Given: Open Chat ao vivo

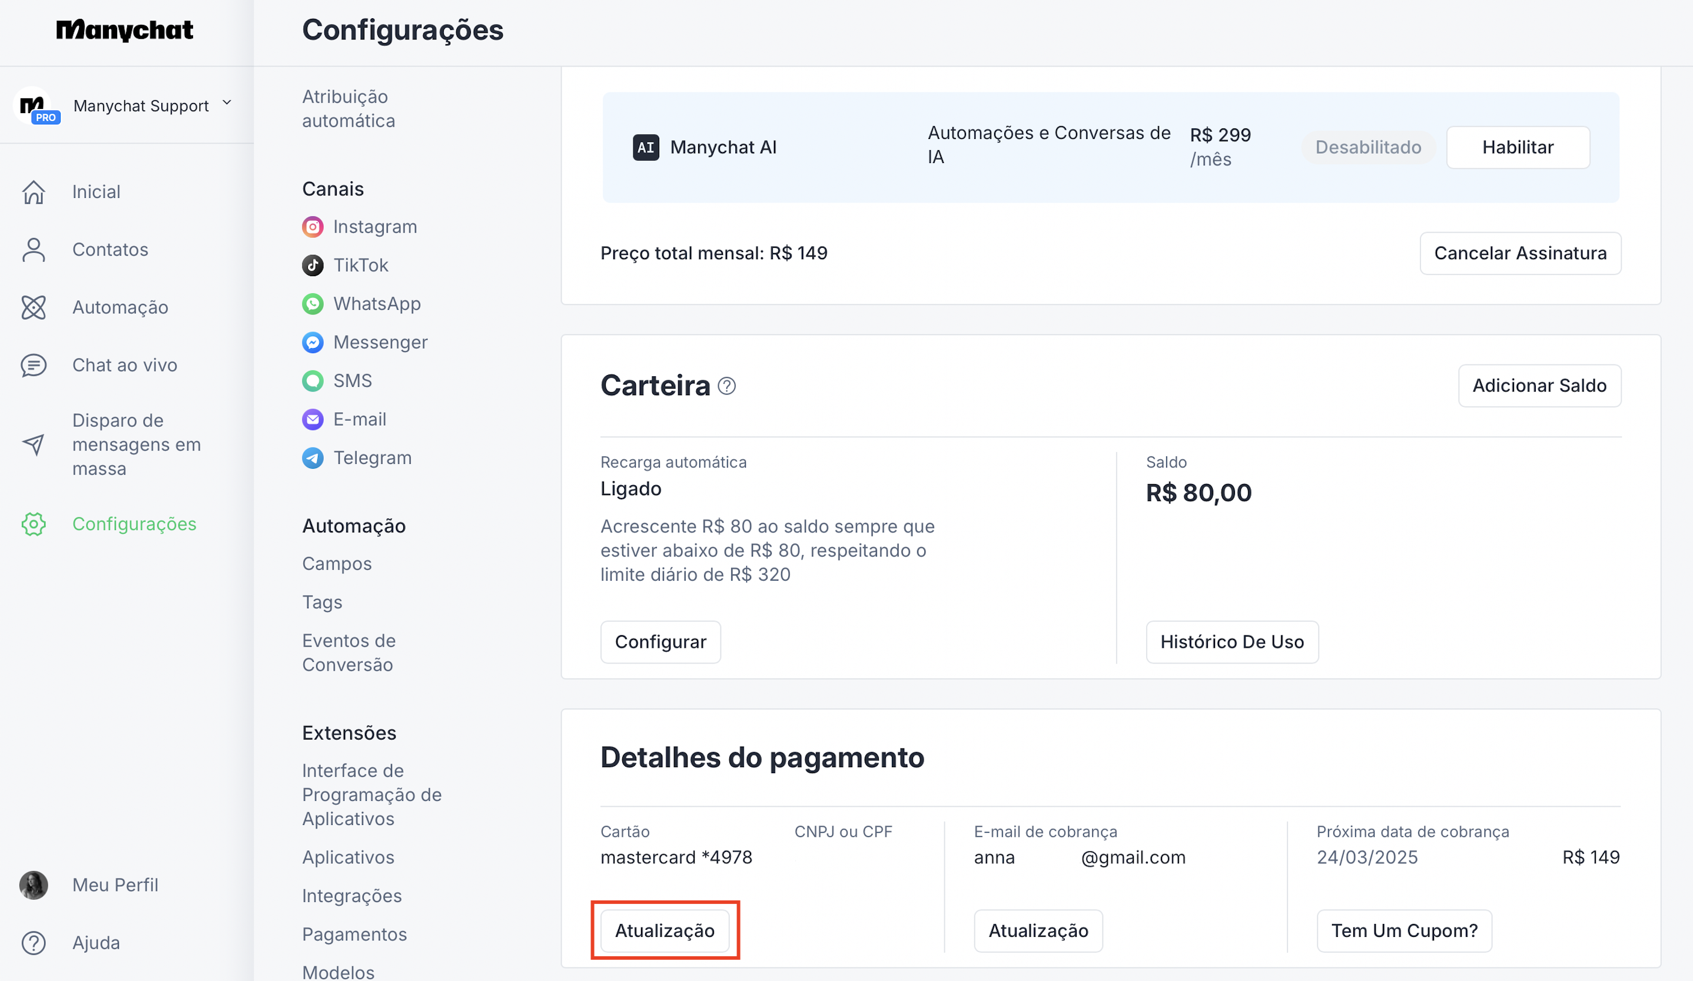Looking at the screenshot, I should pyautogui.click(x=125, y=366).
